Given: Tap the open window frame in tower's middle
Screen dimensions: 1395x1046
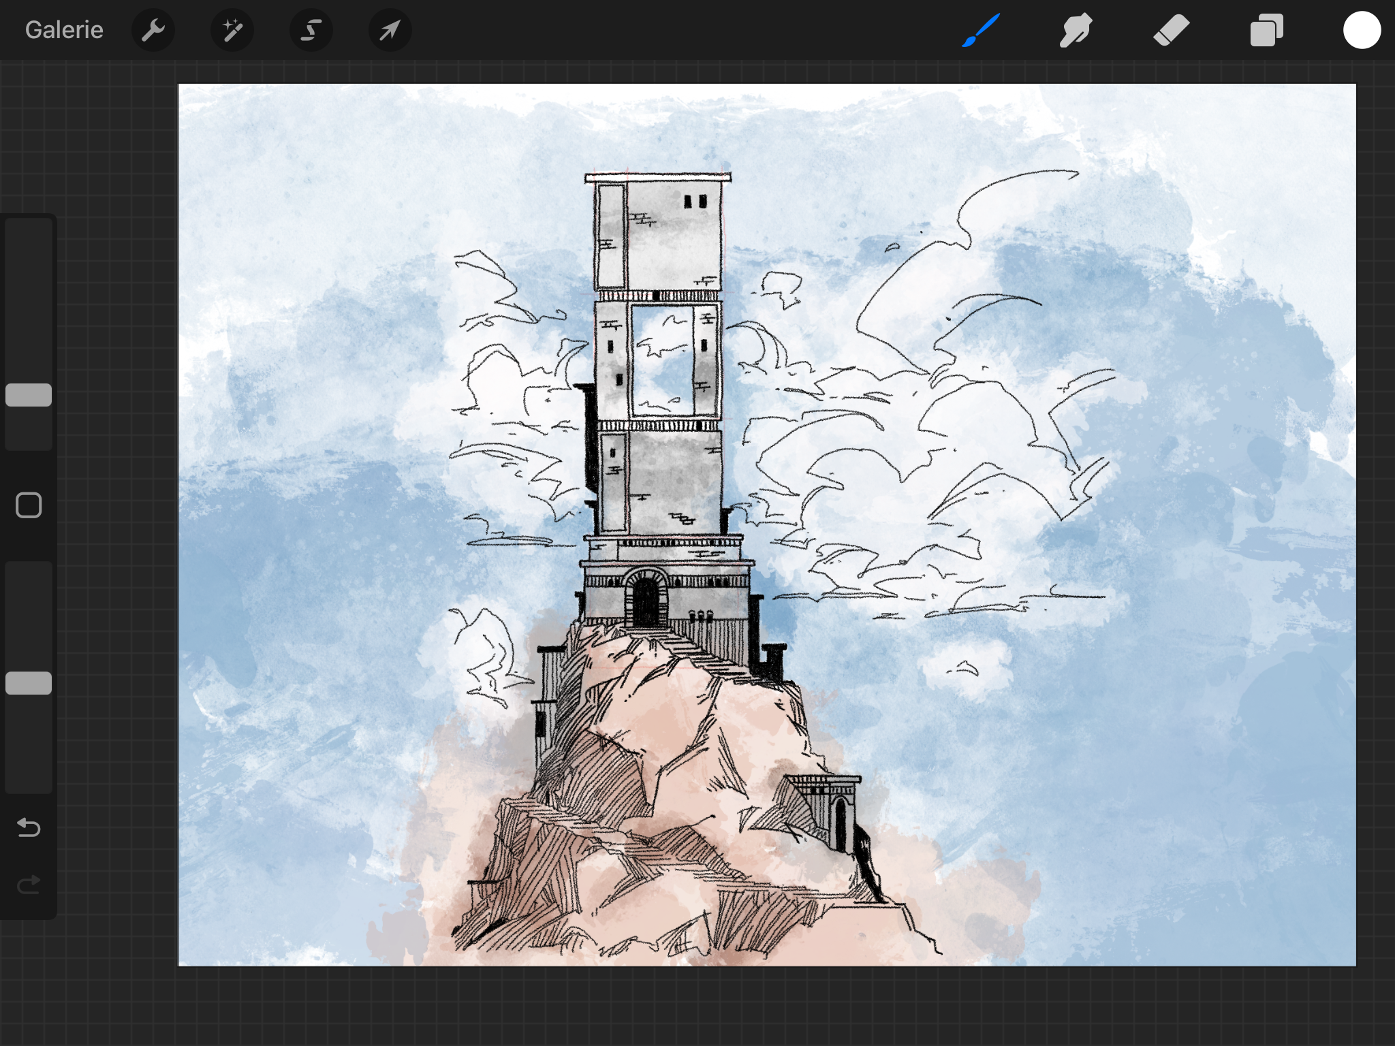Looking at the screenshot, I should click(663, 360).
